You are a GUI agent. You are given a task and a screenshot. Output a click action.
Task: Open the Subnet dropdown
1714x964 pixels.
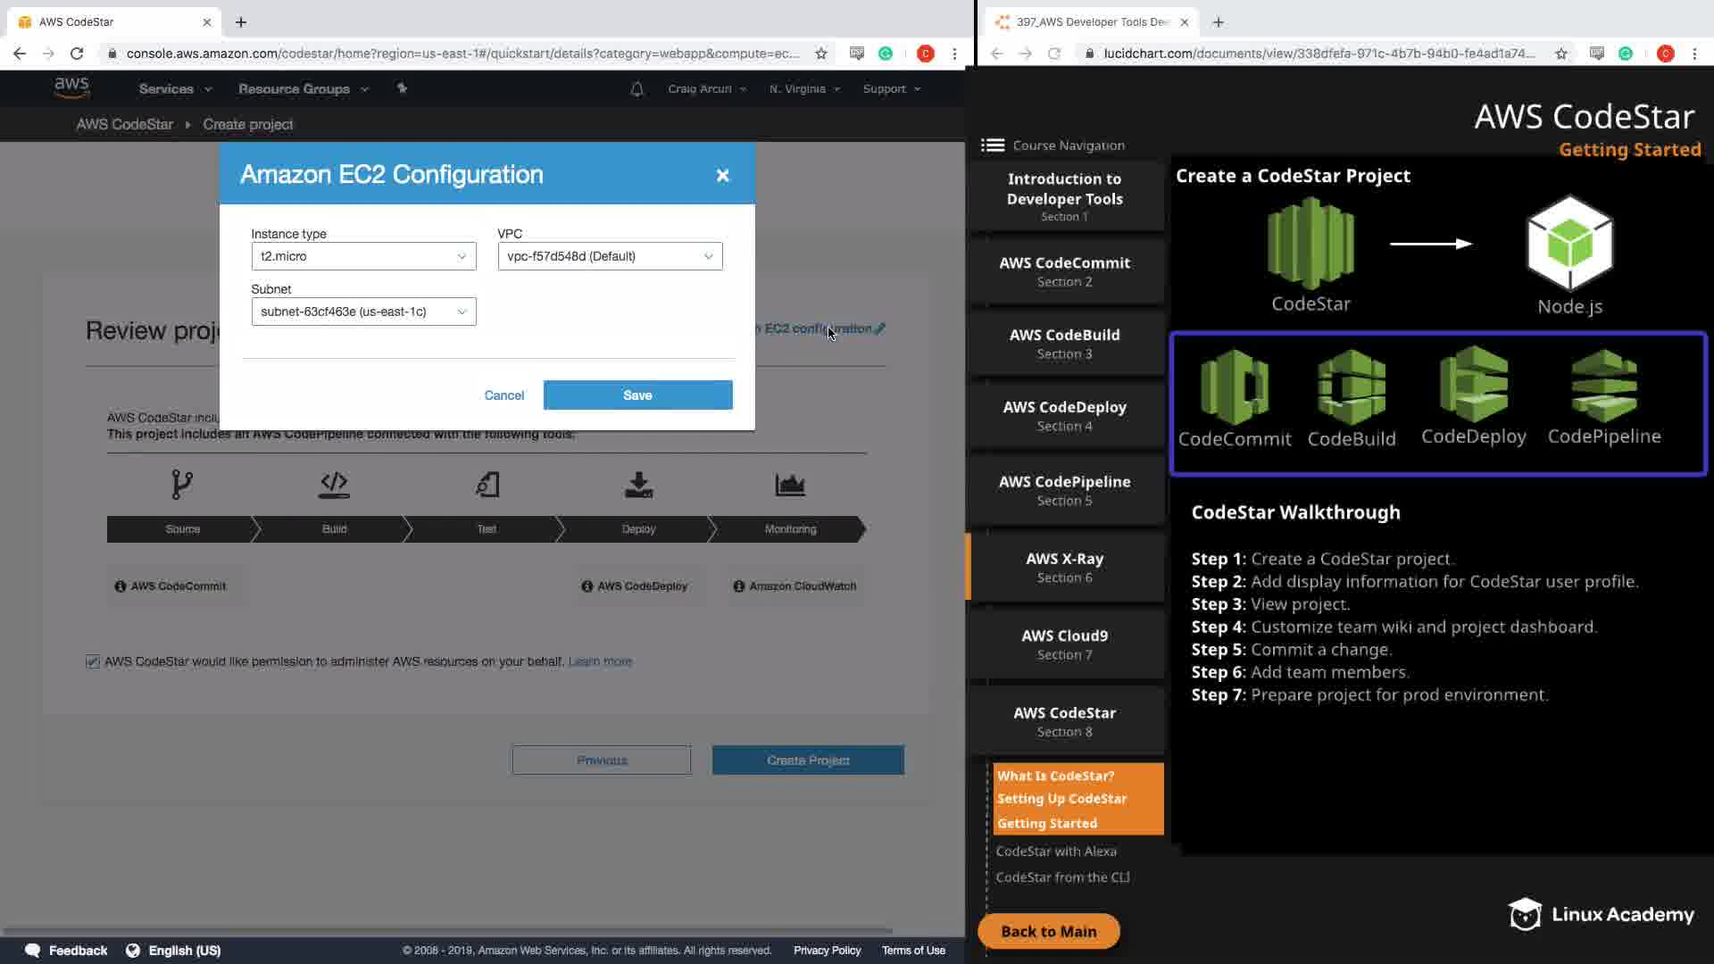[363, 312]
